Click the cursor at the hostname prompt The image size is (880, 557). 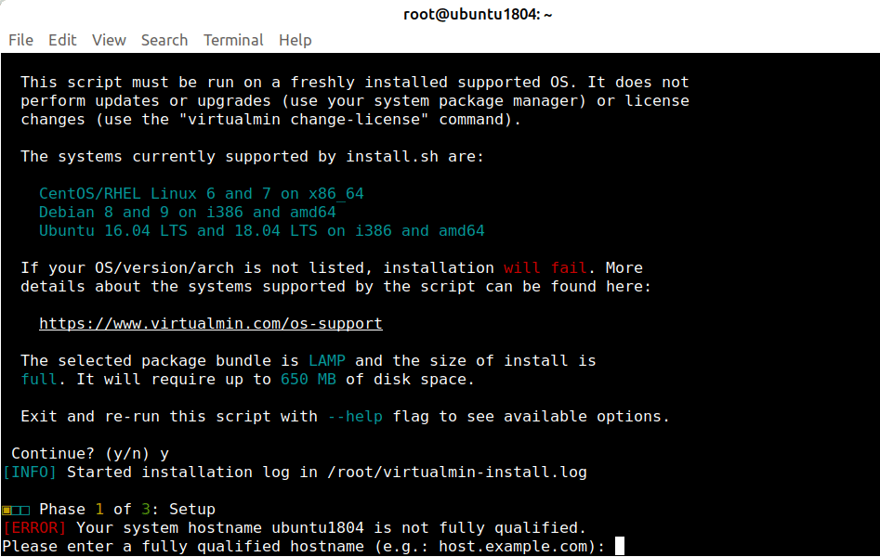[x=618, y=546]
